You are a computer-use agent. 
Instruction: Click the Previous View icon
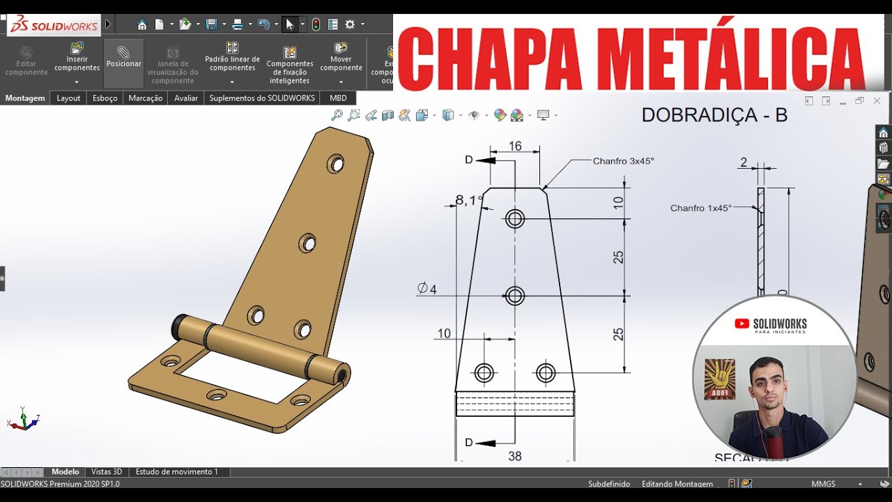click(371, 115)
